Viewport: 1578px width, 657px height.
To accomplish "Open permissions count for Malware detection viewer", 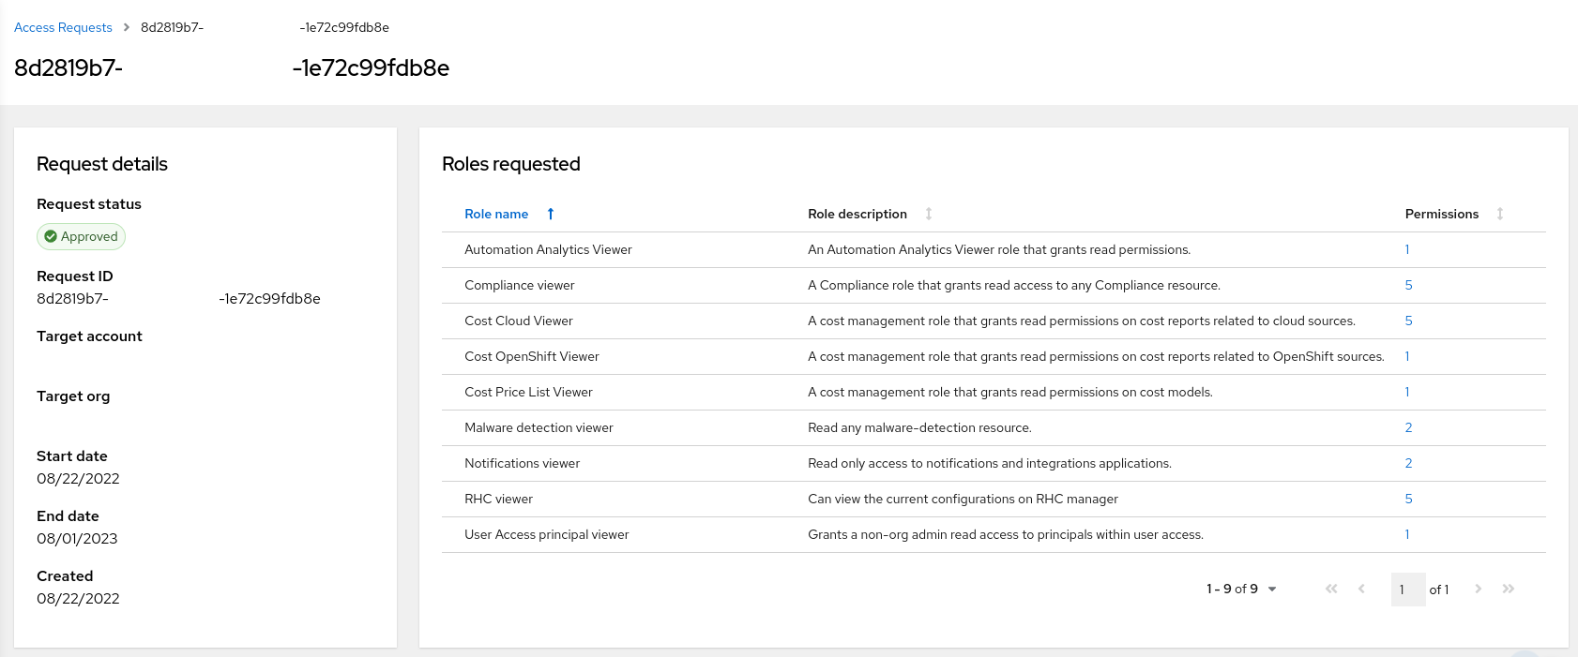I will [1408, 427].
